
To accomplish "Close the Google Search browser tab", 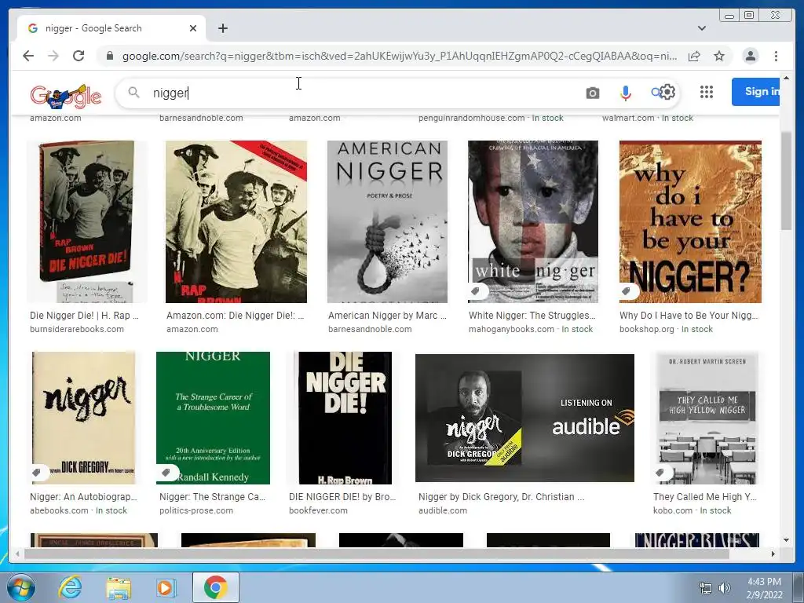I will [193, 28].
